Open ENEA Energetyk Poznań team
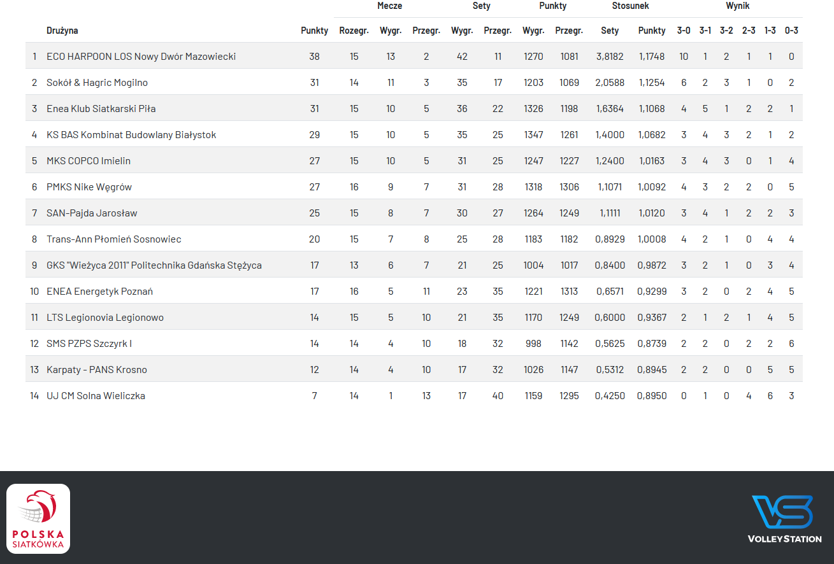 (99, 292)
